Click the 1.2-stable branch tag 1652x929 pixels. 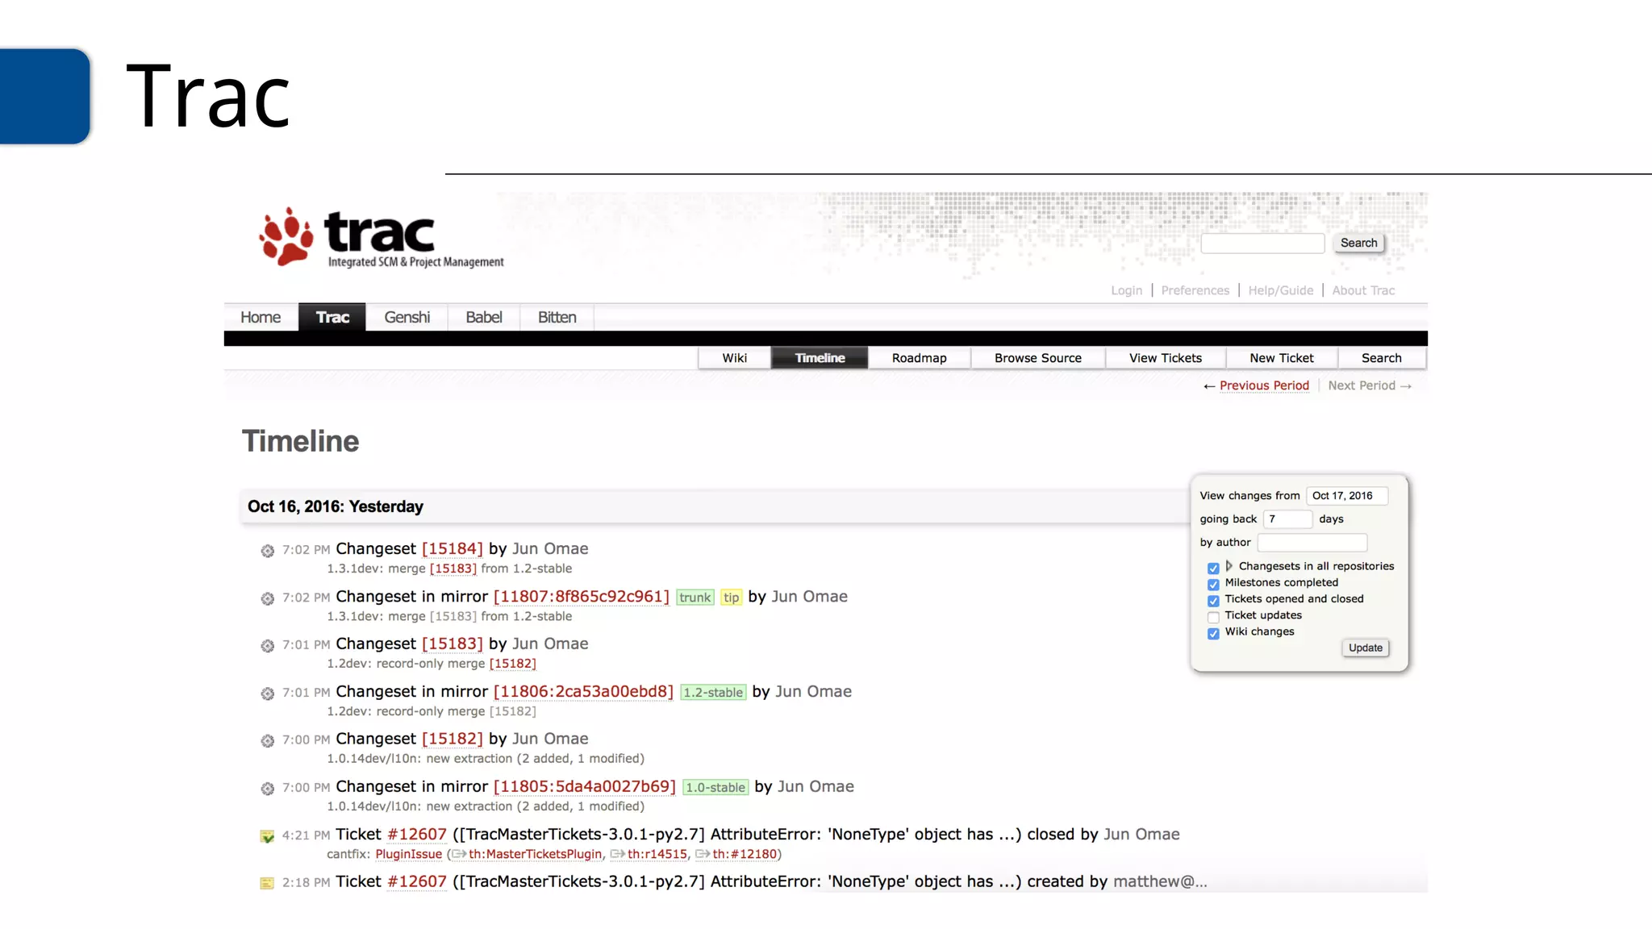pyautogui.click(x=713, y=693)
